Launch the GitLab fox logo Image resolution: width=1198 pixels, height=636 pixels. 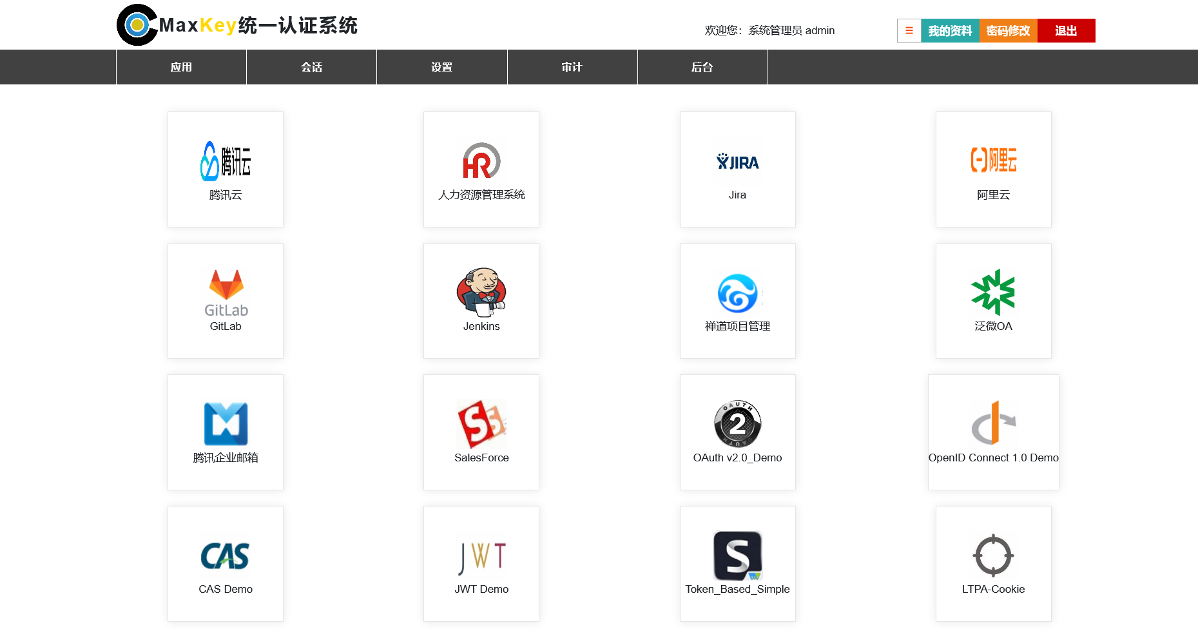tap(226, 293)
